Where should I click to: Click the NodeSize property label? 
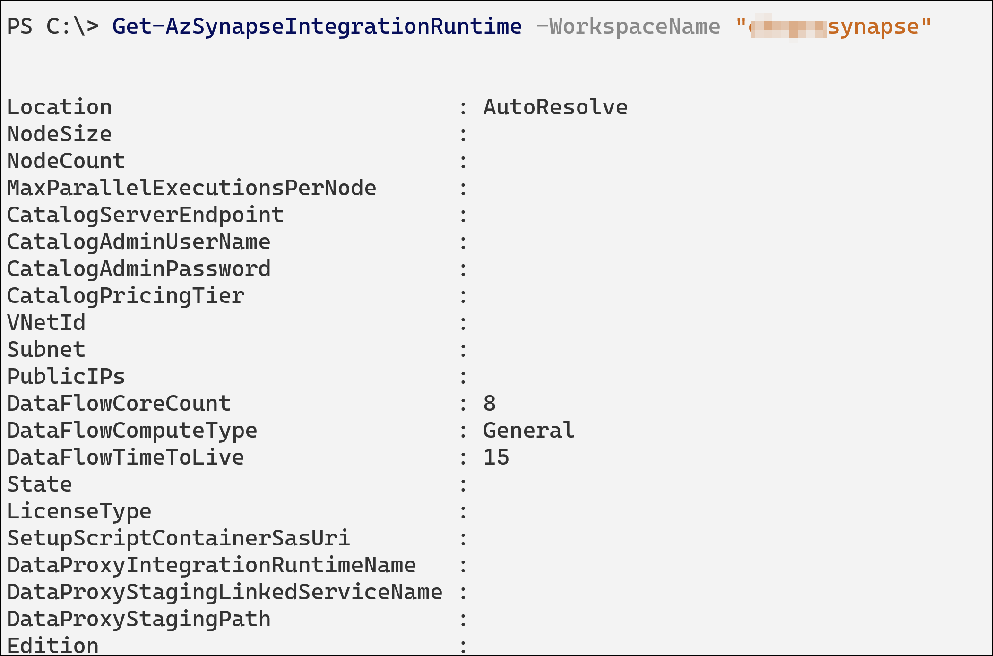[60, 134]
